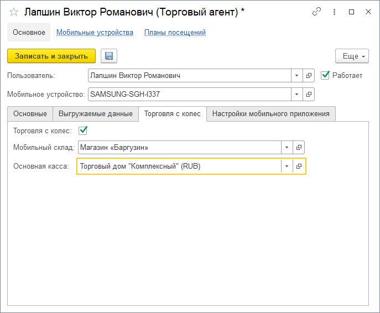Open the Мобильный склад record icon
380x313 pixels.
coord(299,147)
